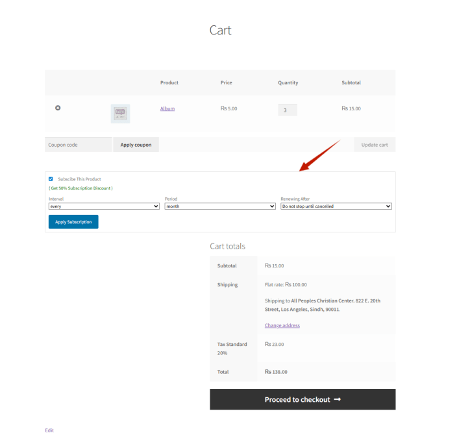Expand the Renewing After dropdown
The width and height of the screenshot is (457, 444).
coord(336,206)
